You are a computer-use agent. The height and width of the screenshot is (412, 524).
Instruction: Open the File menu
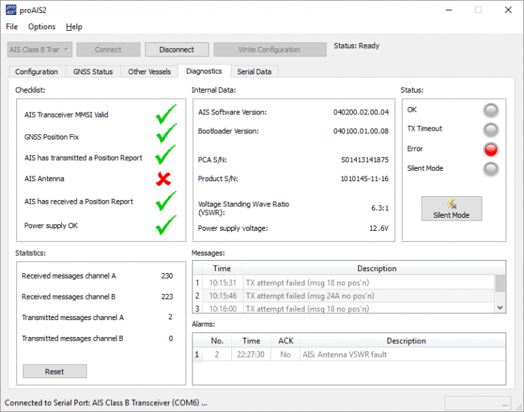(12, 27)
